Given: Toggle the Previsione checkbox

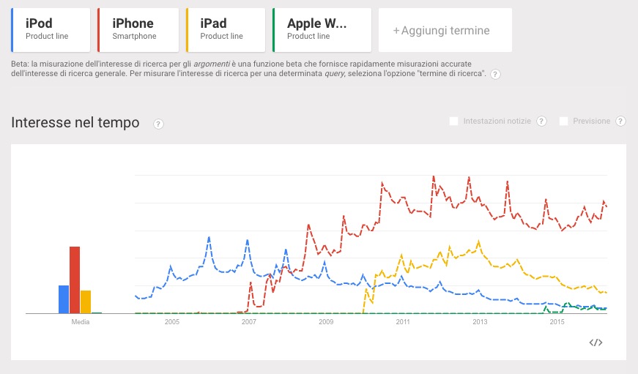Looking at the screenshot, I should click(563, 121).
